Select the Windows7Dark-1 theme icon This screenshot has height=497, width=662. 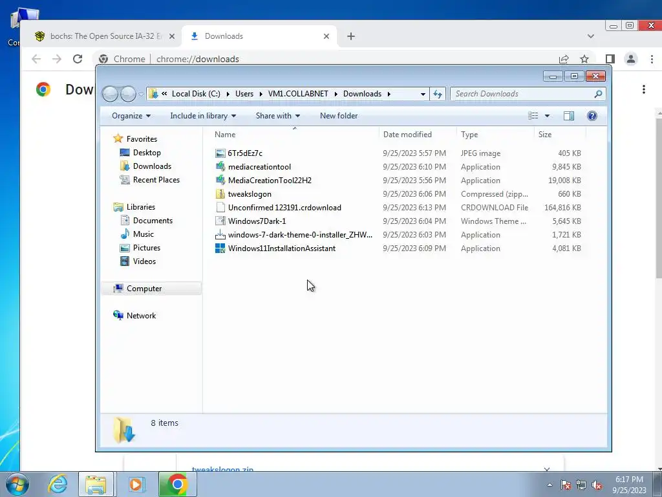click(x=220, y=221)
